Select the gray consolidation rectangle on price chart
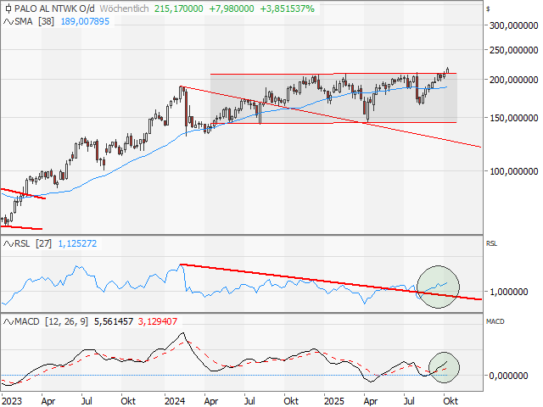The height and width of the screenshot is (407, 543). 333,98
